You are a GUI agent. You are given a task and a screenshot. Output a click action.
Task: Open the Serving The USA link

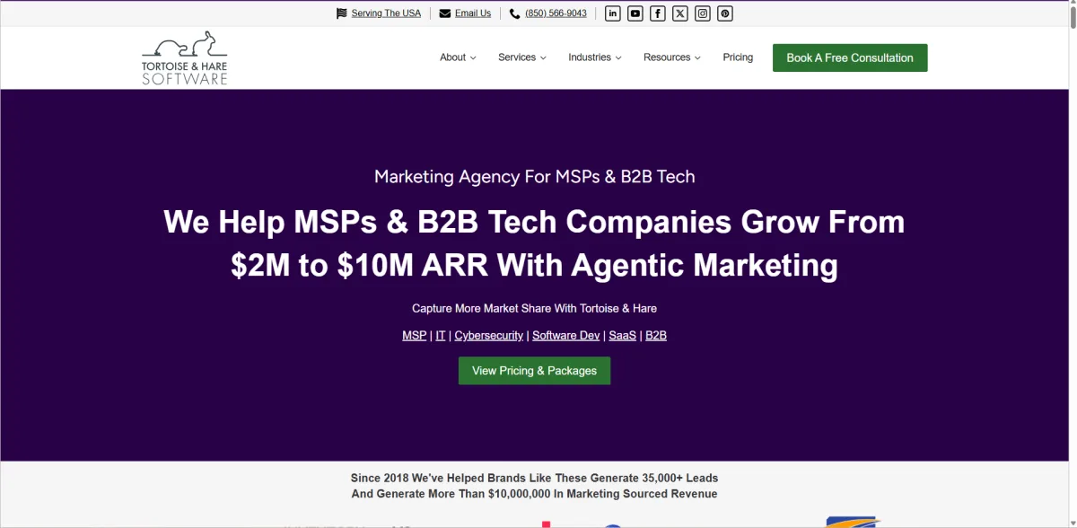tap(386, 13)
